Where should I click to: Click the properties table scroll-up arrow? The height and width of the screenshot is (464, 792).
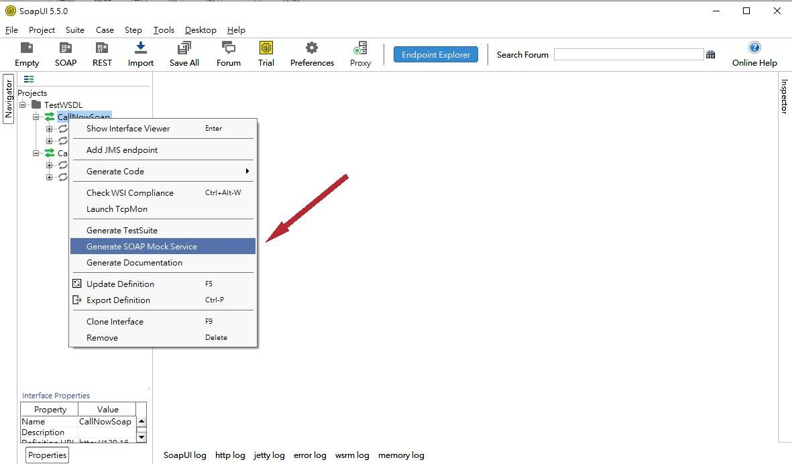(x=142, y=422)
